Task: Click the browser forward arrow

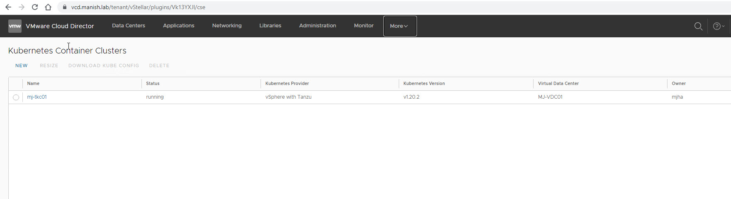Action: point(22,7)
